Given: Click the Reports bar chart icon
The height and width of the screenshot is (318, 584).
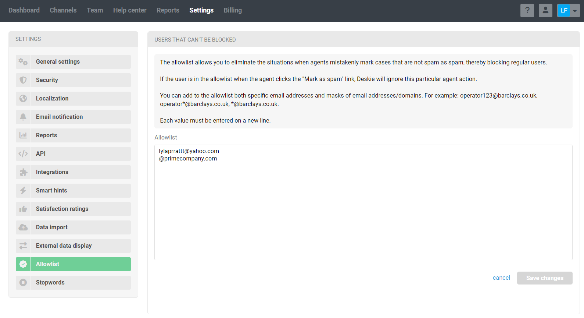Looking at the screenshot, I should [x=23, y=135].
